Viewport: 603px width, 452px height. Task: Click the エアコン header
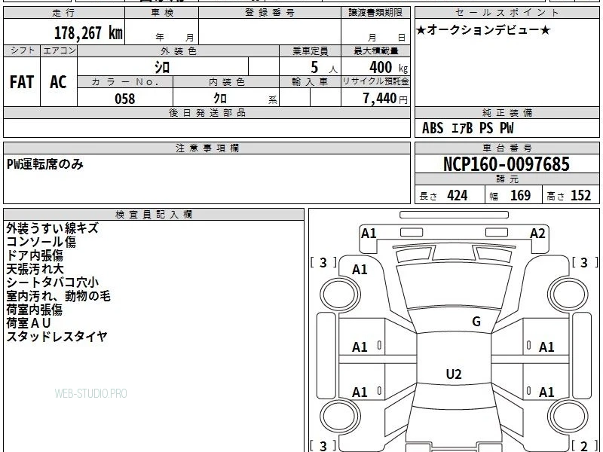(59, 50)
